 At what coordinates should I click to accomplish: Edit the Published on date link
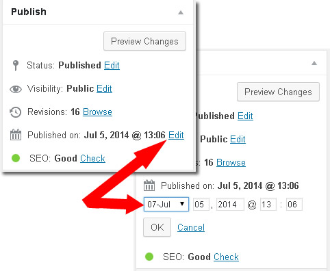(x=176, y=135)
